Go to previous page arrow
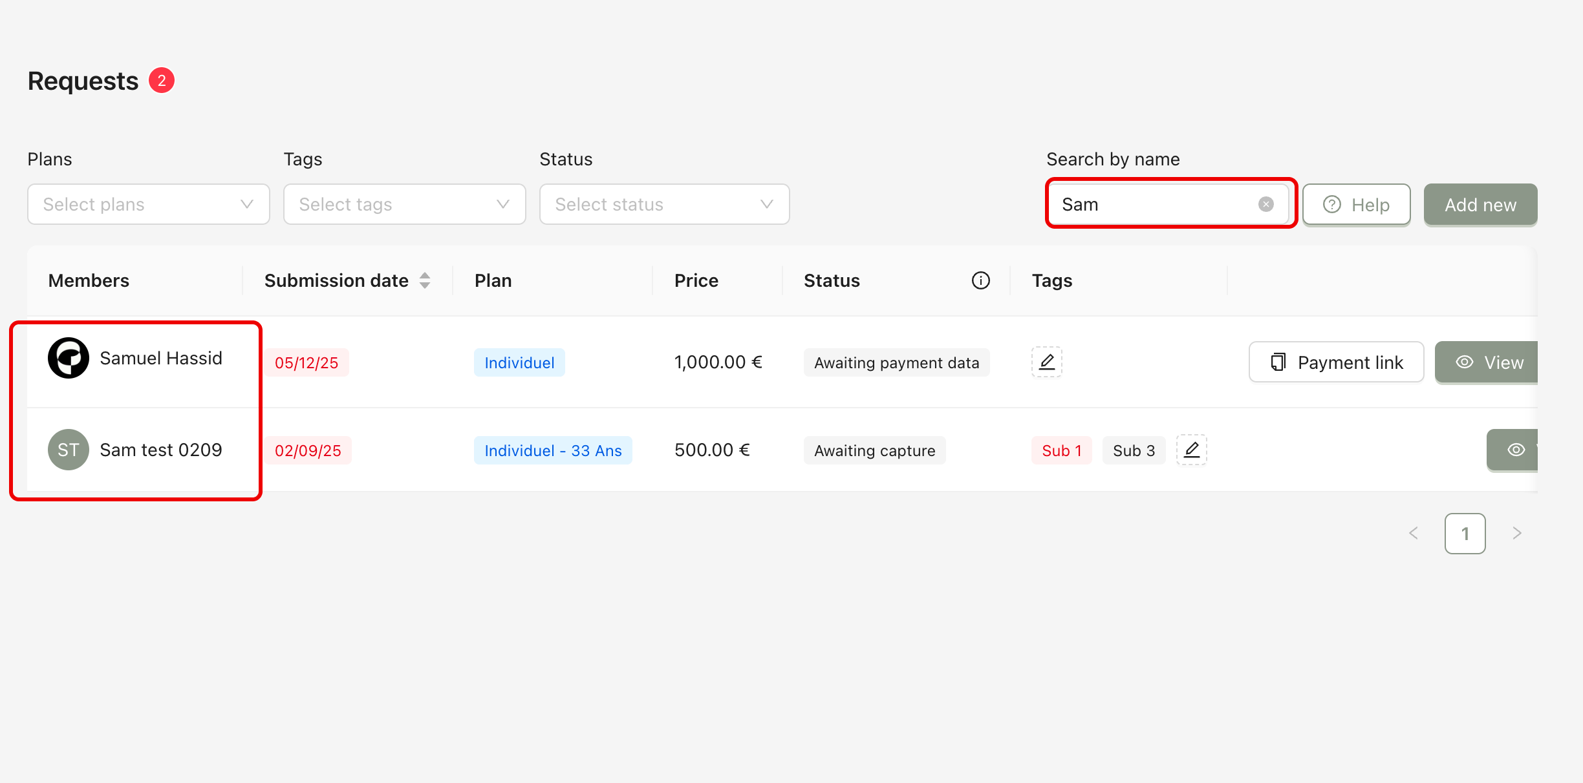Image resolution: width=1583 pixels, height=783 pixels. point(1414,533)
